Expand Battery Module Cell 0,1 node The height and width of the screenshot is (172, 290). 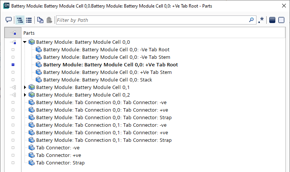pyautogui.click(x=25, y=87)
